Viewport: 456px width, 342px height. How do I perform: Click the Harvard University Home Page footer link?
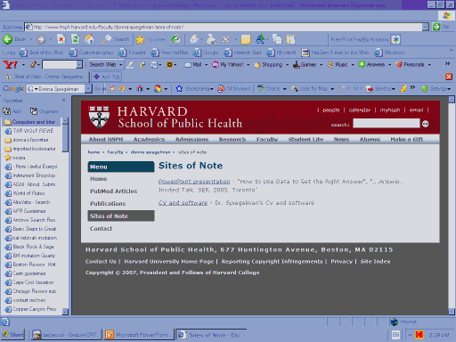pyautogui.click(x=168, y=262)
